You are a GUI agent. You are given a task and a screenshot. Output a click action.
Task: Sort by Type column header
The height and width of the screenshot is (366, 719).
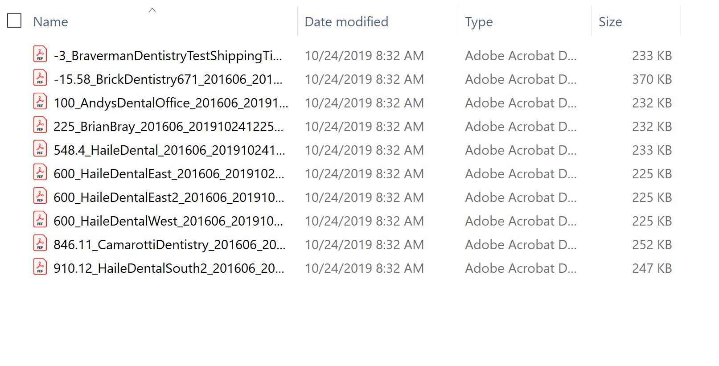[479, 22]
